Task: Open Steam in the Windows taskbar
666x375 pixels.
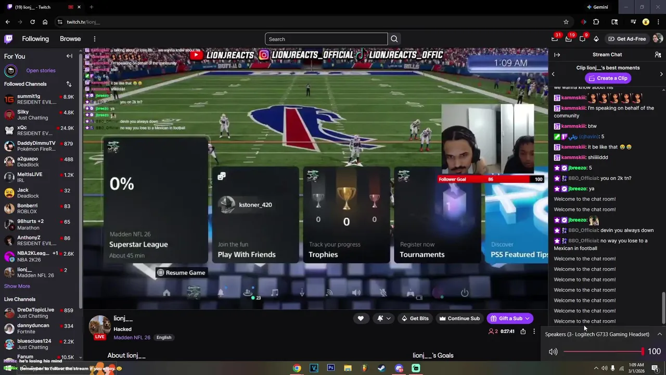Action: pos(381,368)
